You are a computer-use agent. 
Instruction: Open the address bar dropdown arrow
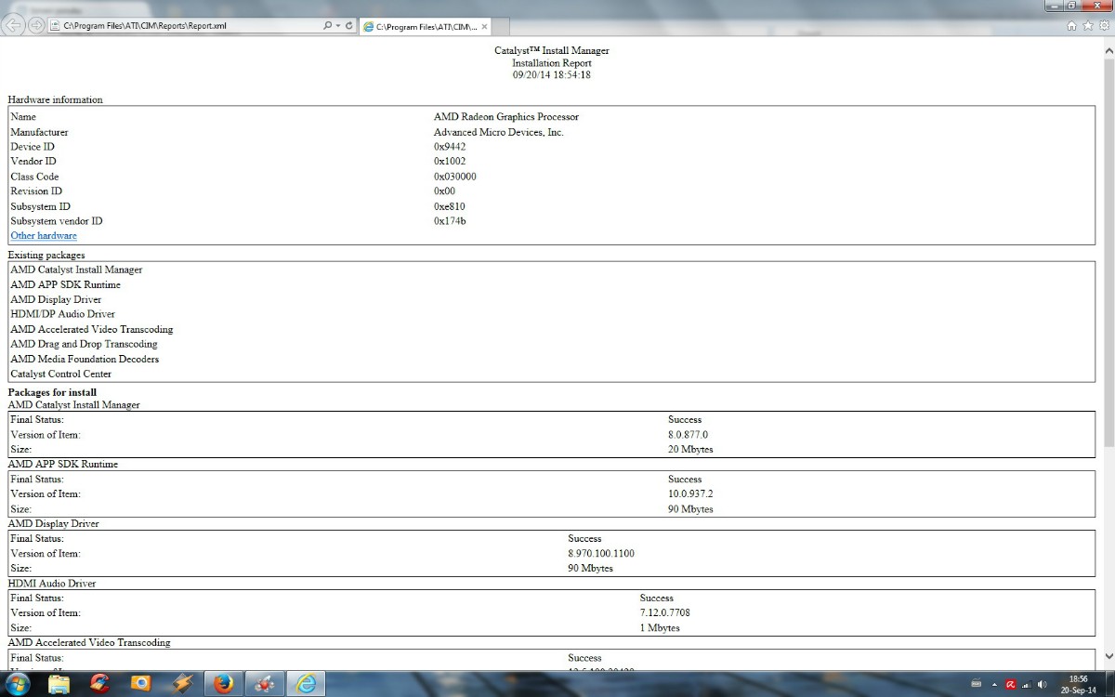338,26
